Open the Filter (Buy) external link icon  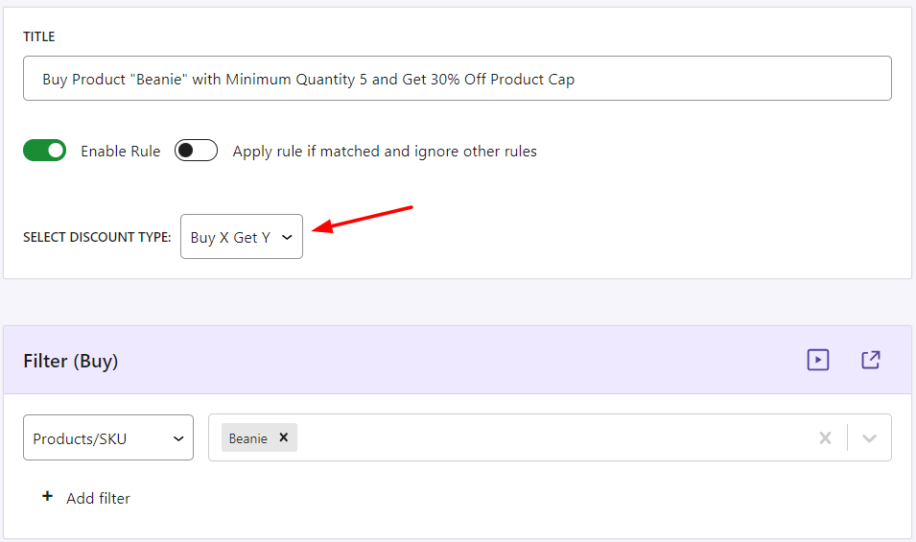[870, 360]
